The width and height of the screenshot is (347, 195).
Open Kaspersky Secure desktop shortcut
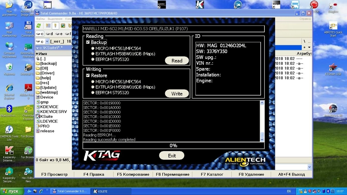pos(9,175)
